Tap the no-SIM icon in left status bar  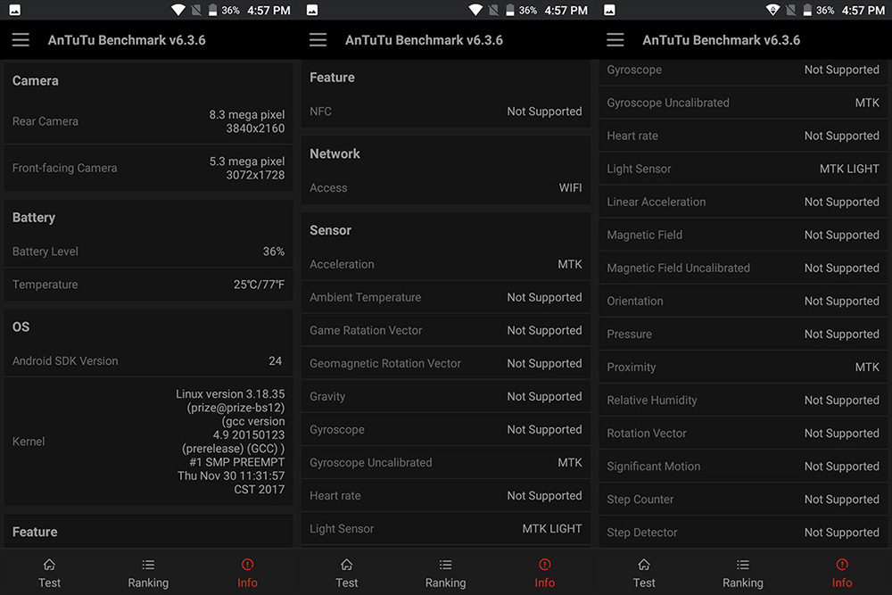pos(195,10)
